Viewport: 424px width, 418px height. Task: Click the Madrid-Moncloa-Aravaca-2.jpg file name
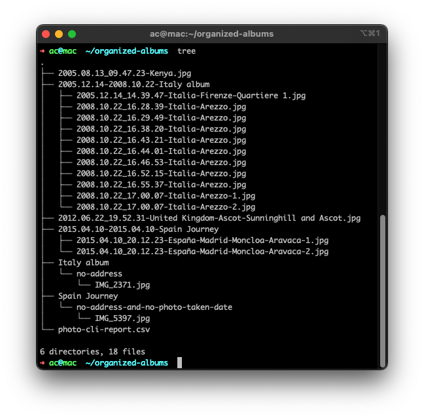[x=203, y=252]
